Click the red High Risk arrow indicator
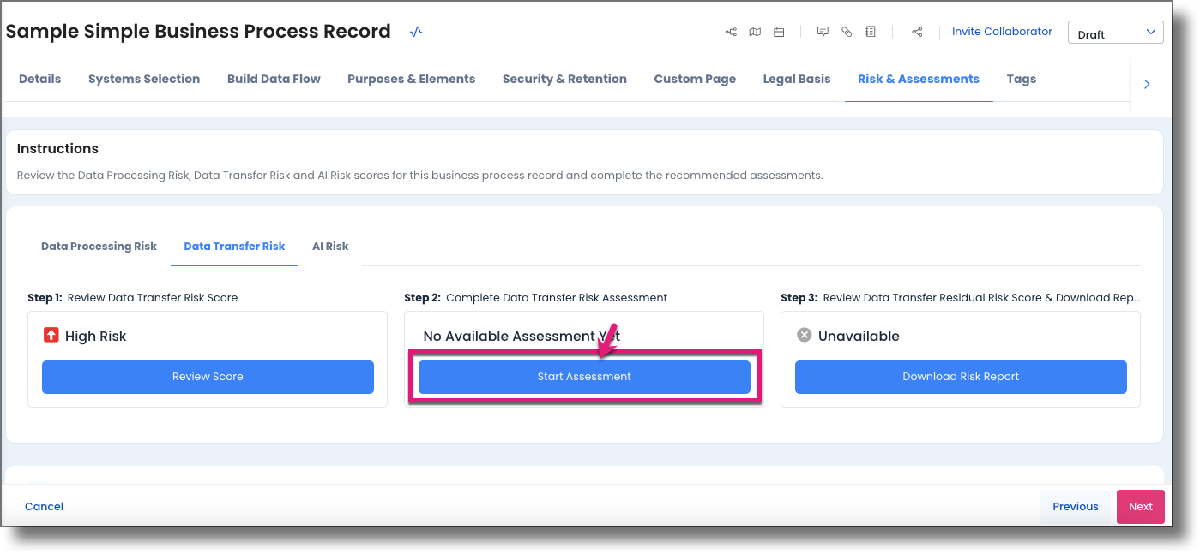The width and height of the screenshot is (1200, 554). [50, 336]
